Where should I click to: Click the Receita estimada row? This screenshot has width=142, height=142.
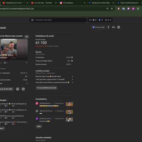54,64
